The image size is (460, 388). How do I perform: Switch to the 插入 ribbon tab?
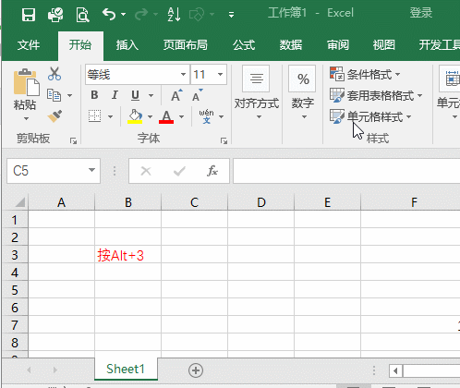pyautogui.click(x=127, y=45)
